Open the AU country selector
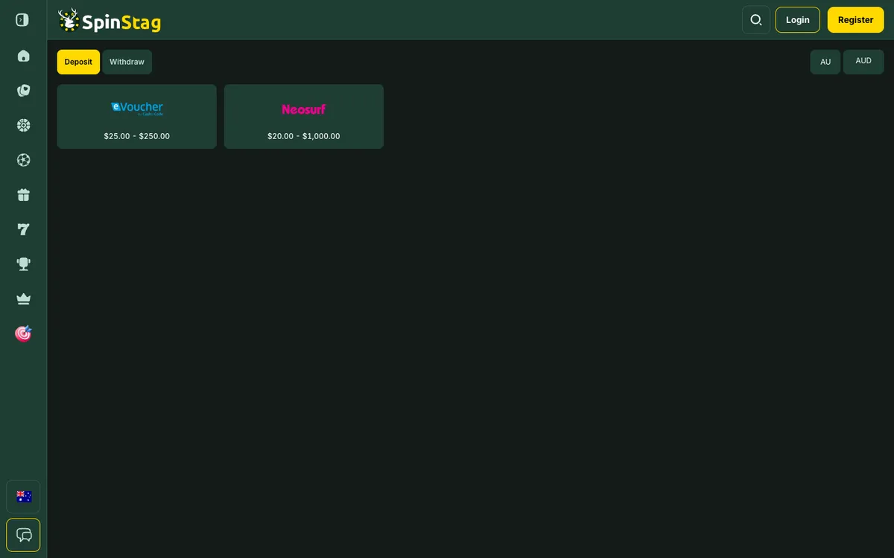The image size is (894, 558). click(x=825, y=62)
